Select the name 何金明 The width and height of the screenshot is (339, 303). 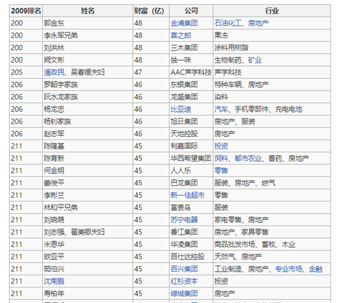pyautogui.click(x=54, y=171)
